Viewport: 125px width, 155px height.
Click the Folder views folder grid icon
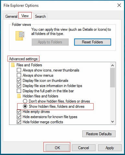pos(20,36)
